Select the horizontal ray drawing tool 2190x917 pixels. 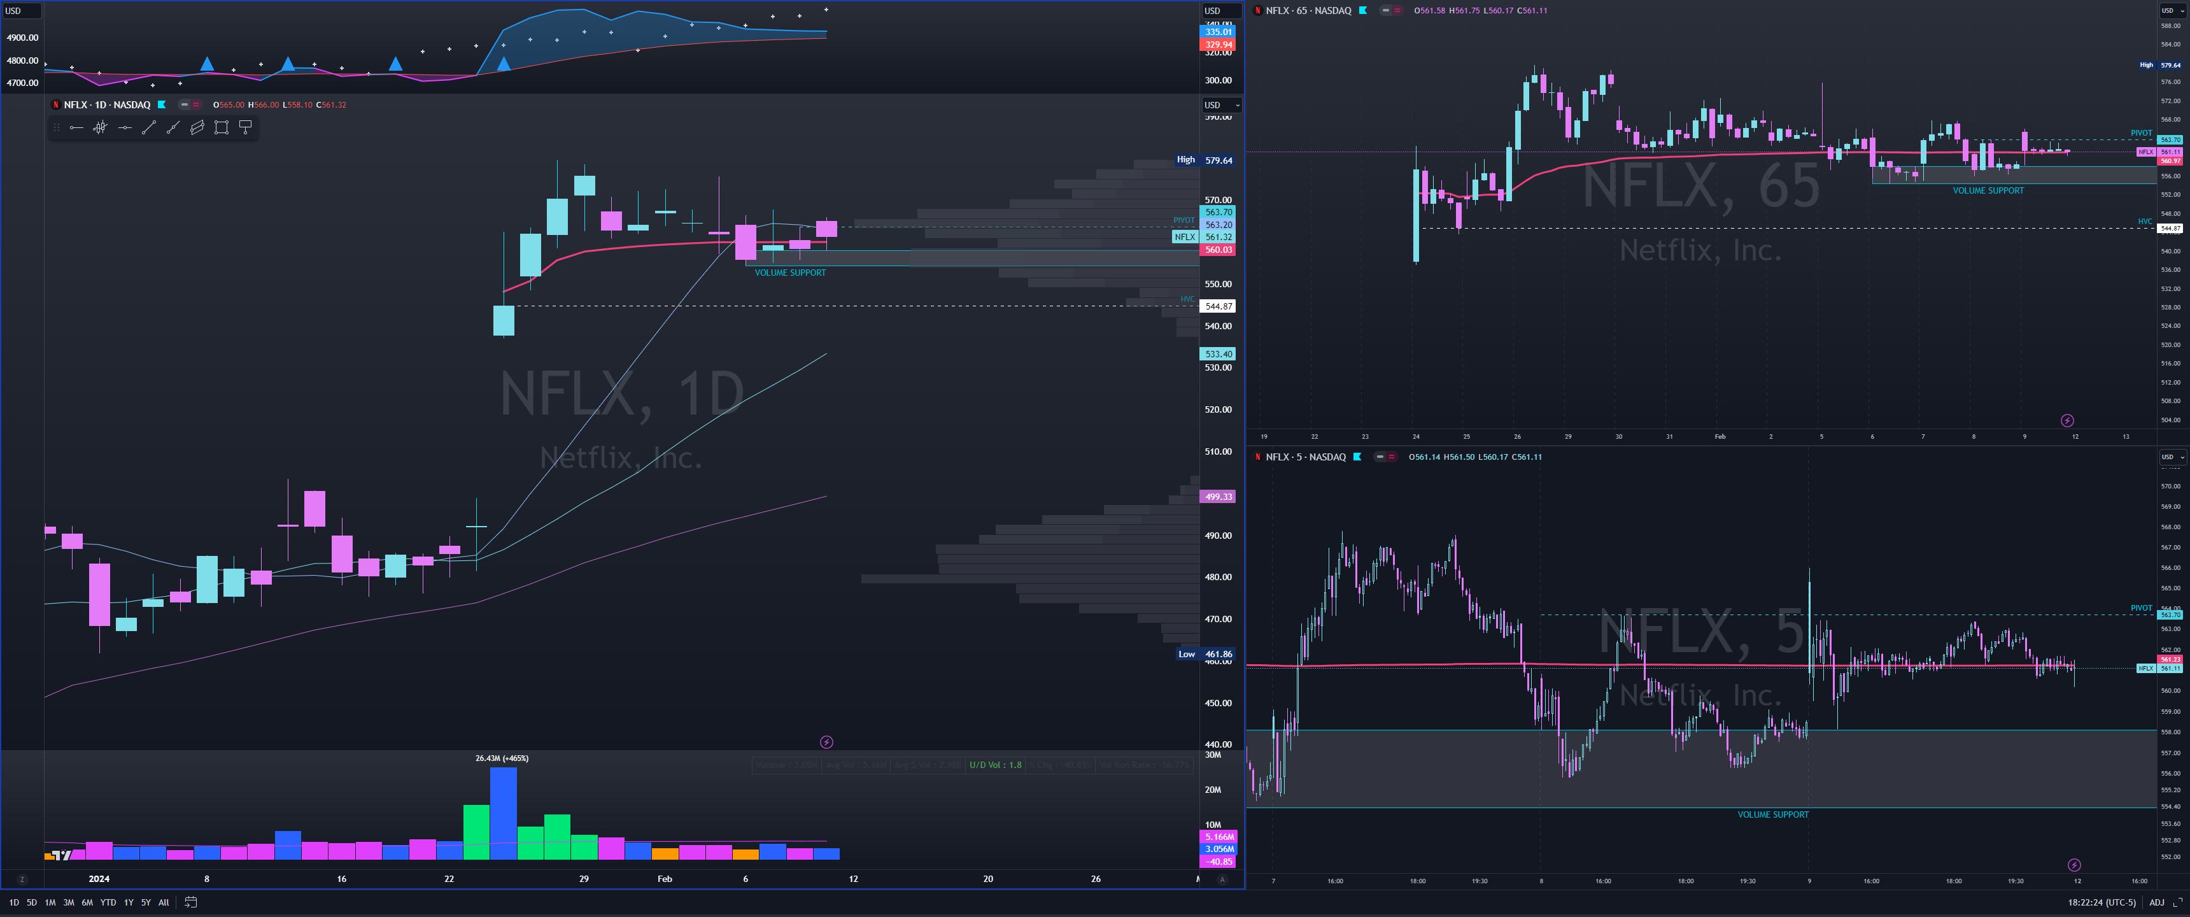pyautogui.click(x=76, y=127)
